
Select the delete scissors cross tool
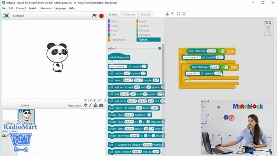click(173, 14)
